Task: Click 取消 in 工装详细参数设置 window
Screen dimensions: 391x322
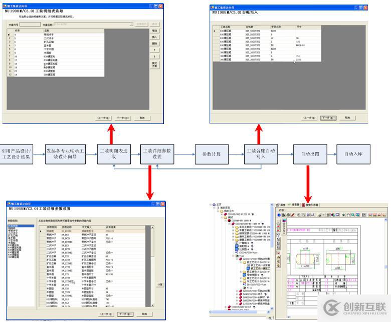Action: pos(144,314)
